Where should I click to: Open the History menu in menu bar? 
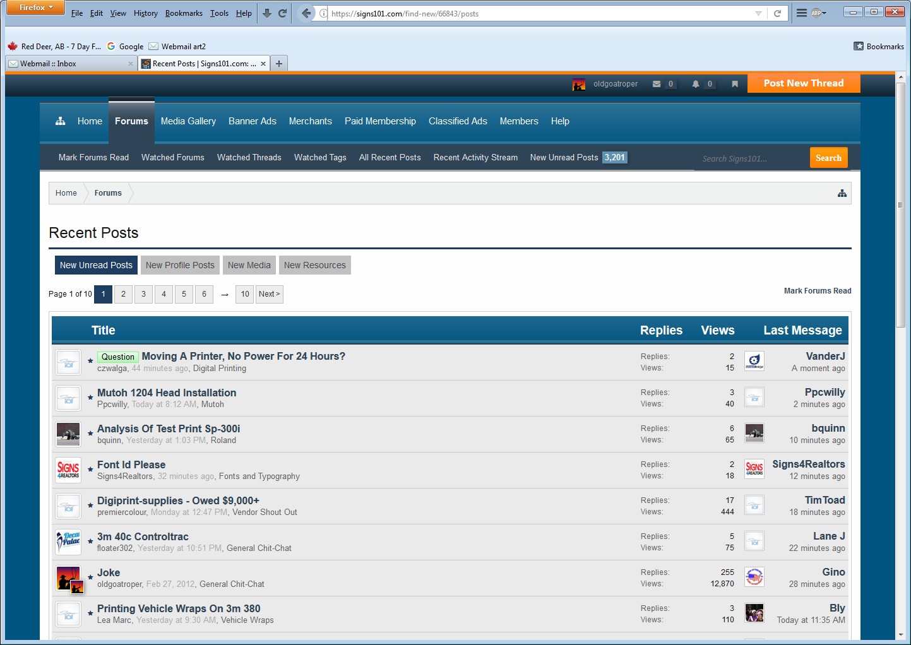(146, 13)
